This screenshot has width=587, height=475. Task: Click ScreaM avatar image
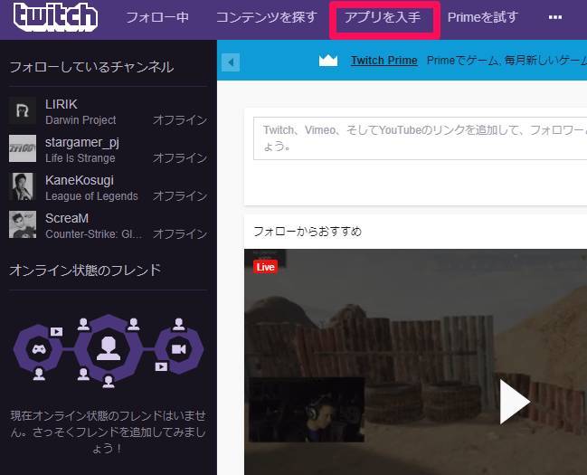pos(23,224)
